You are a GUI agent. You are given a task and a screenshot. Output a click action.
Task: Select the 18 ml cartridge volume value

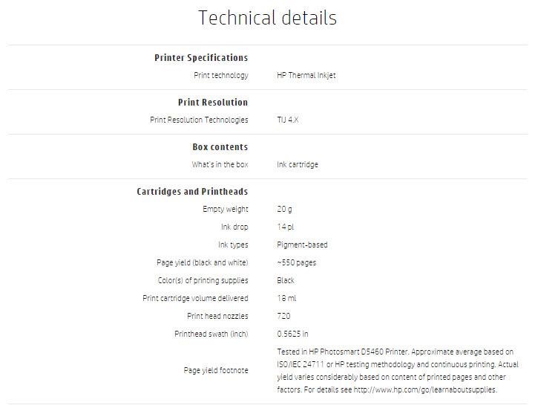[x=286, y=299]
